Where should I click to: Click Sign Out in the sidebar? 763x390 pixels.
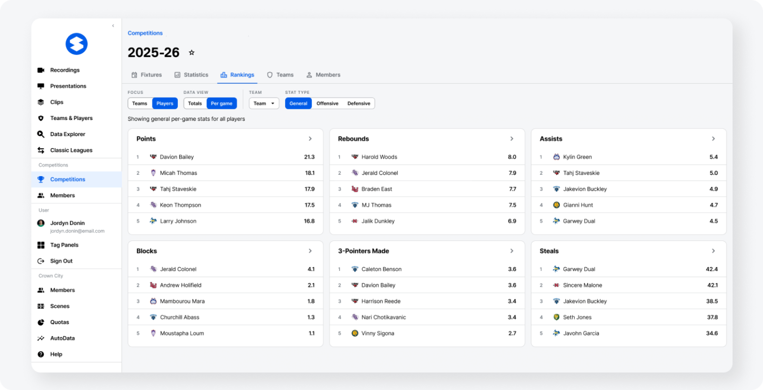(61, 261)
